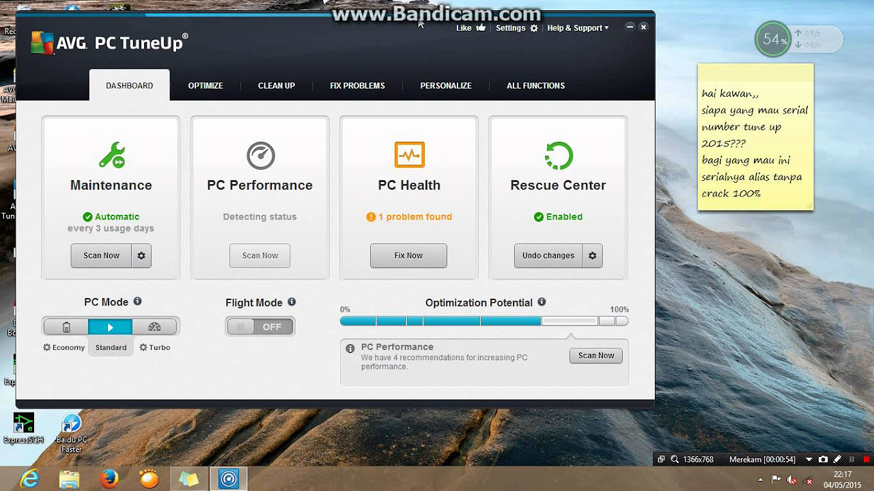Click Bandicam camera screenshot icon
The image size is (874, 491).
point(823,460)
